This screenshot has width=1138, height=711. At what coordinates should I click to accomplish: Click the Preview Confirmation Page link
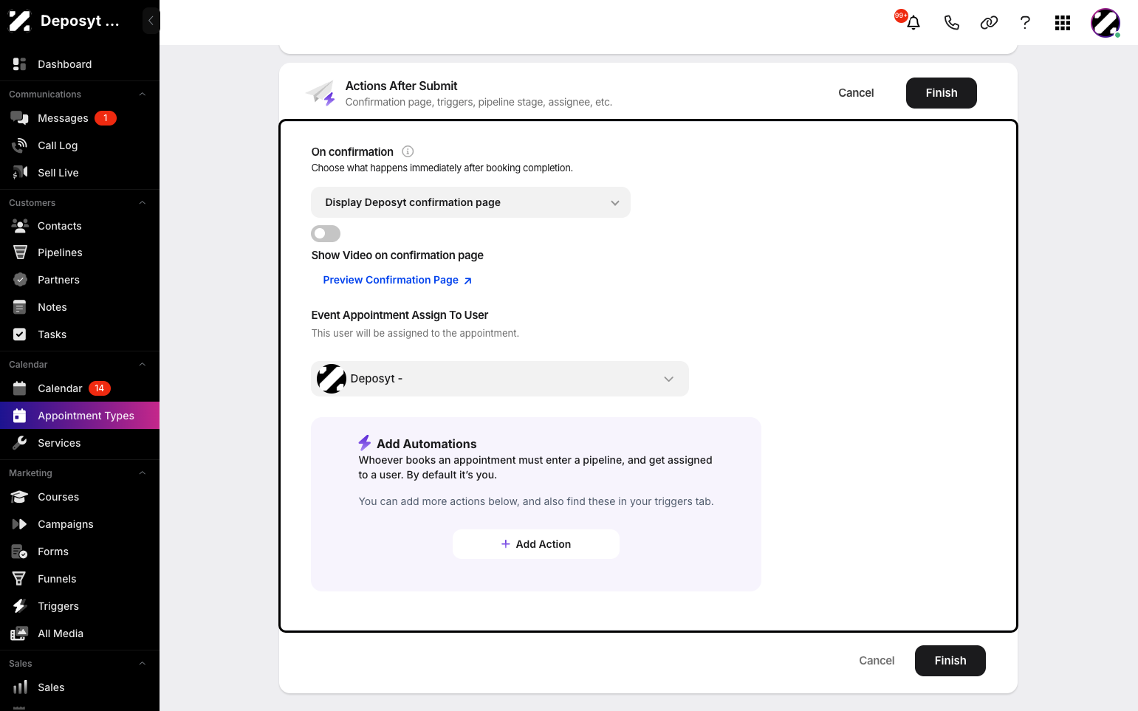pyautogui.click(x=397, y=280)
